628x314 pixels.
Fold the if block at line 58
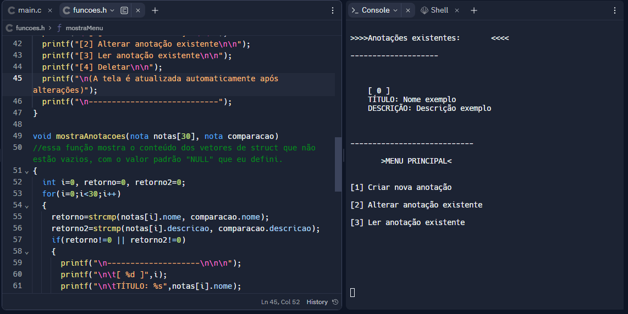[26, 252]
